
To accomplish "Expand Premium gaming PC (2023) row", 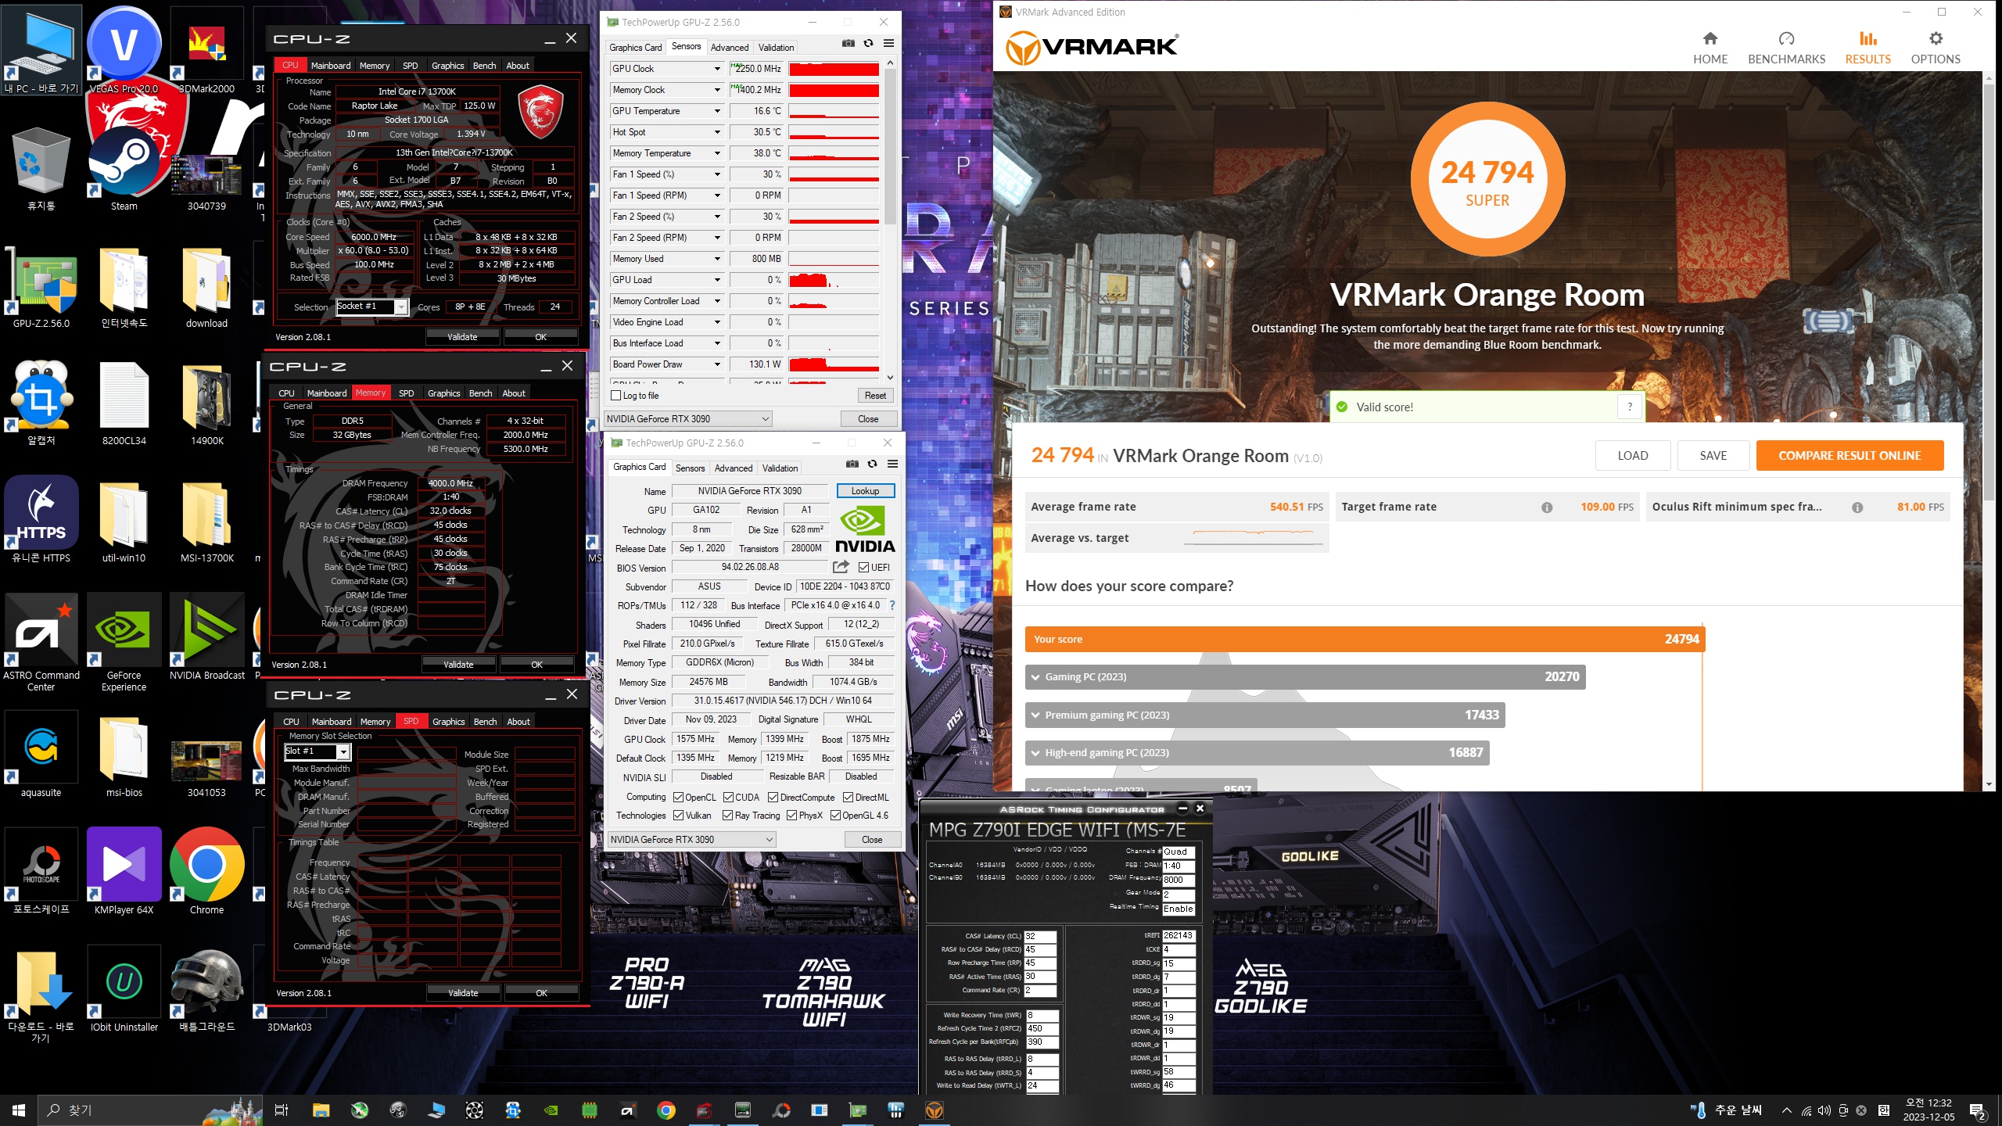I will (1265, 715).
